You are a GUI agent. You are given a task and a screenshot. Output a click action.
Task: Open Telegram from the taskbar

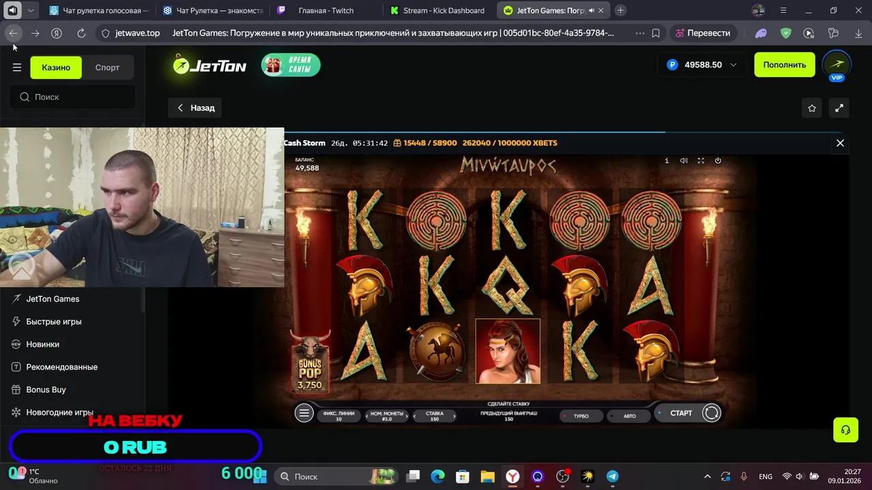[612, 476]
